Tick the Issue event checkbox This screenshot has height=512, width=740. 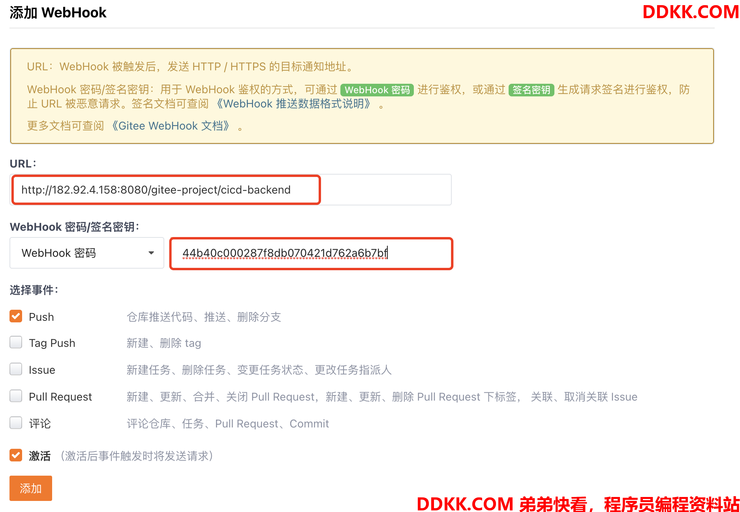click(x=16, y=369)
